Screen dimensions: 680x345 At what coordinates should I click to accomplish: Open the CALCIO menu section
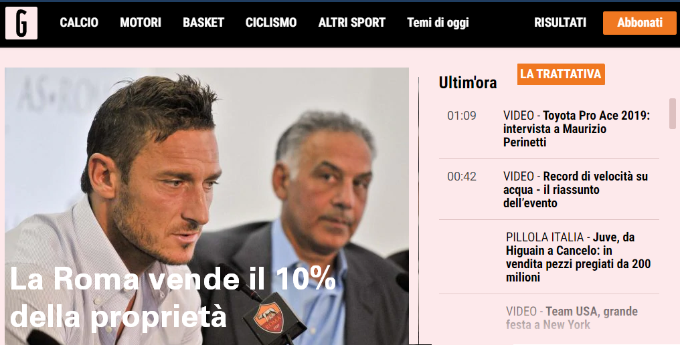(x=79, y=23)
